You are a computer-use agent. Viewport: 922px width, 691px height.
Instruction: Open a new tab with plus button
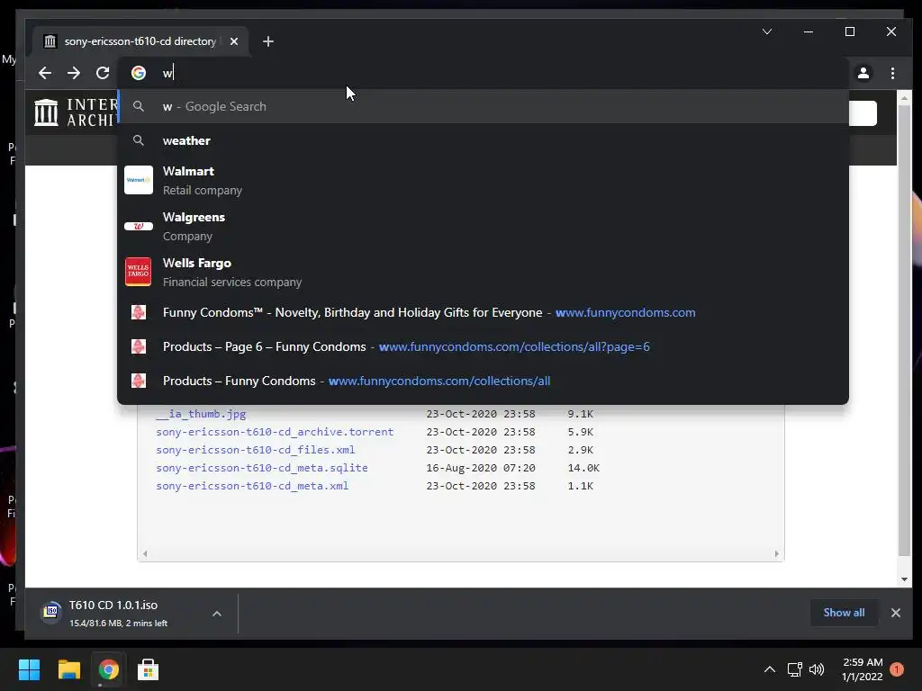[268, 41]
